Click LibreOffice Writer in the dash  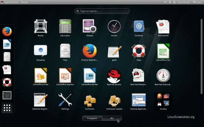pyautogui.click(x=7, y=44)
